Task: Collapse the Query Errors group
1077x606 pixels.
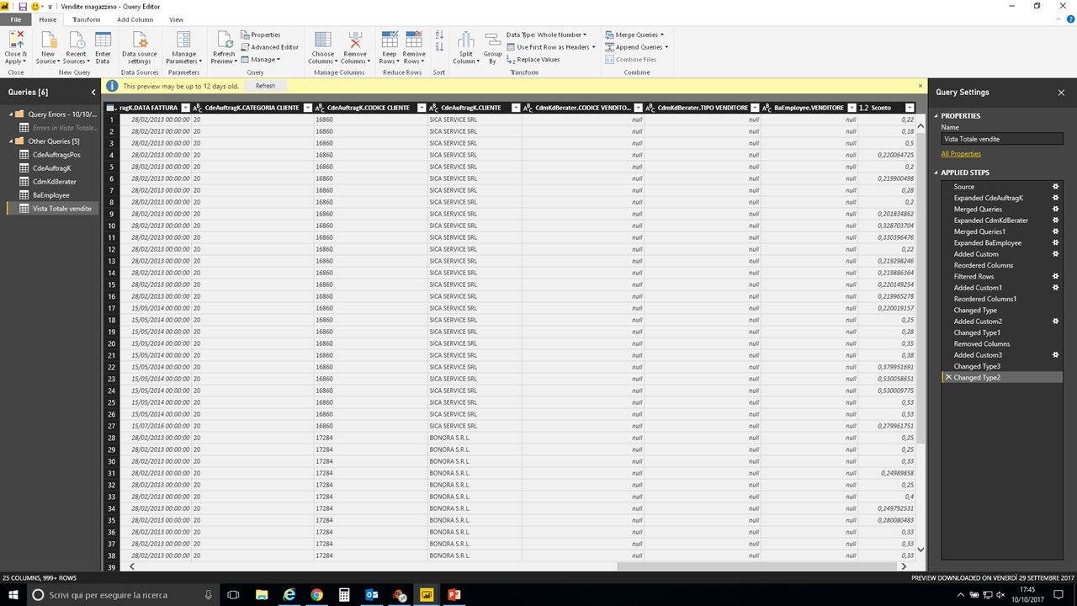Action: point(12,114)
